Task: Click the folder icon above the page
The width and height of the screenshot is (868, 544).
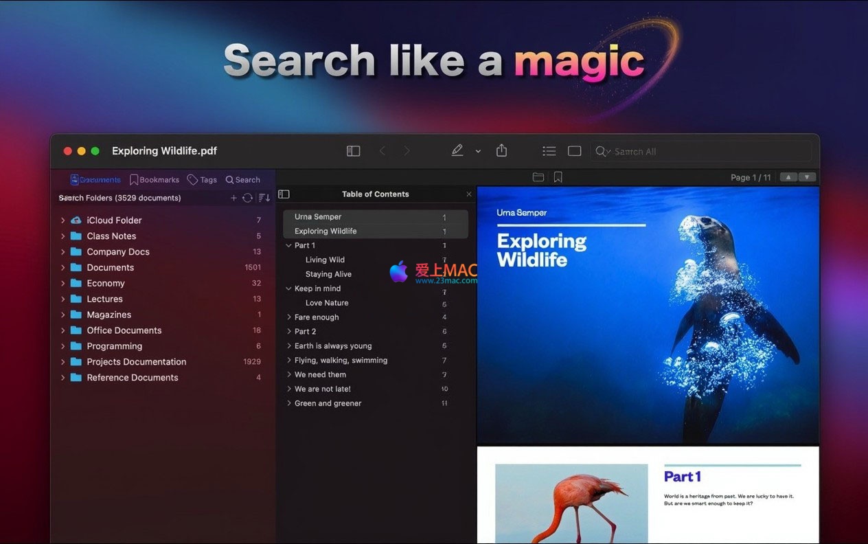Action: point(538,177)
